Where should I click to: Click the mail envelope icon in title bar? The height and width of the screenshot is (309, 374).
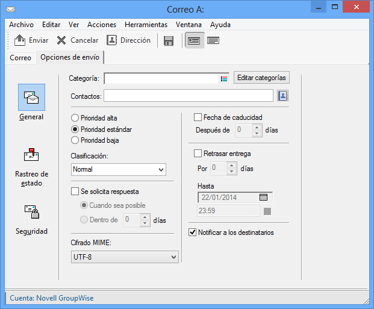(10, 10)
